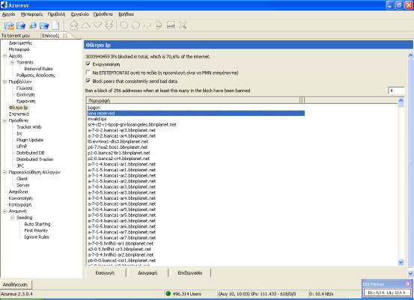Open the Αρχείο menu

tap(8, 14)
